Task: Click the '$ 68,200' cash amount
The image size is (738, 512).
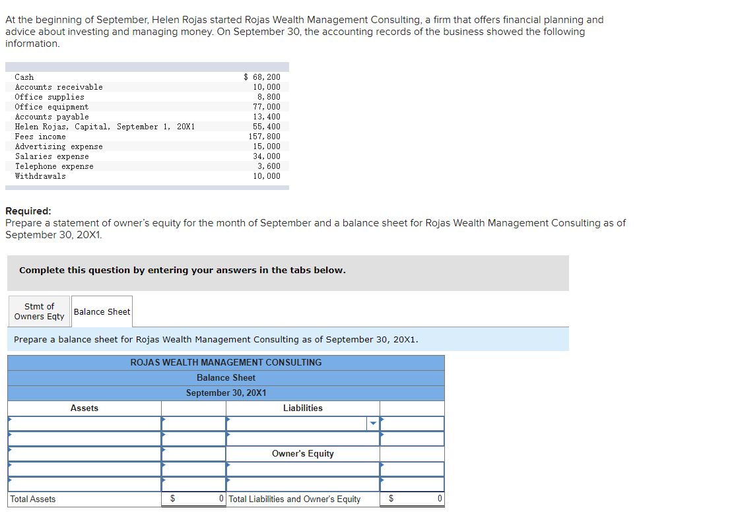Action: (261, 77)
